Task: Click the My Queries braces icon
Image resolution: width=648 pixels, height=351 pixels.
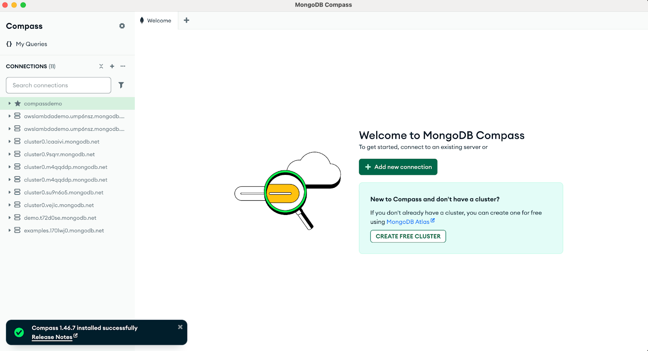Action: tap(9, 44)
